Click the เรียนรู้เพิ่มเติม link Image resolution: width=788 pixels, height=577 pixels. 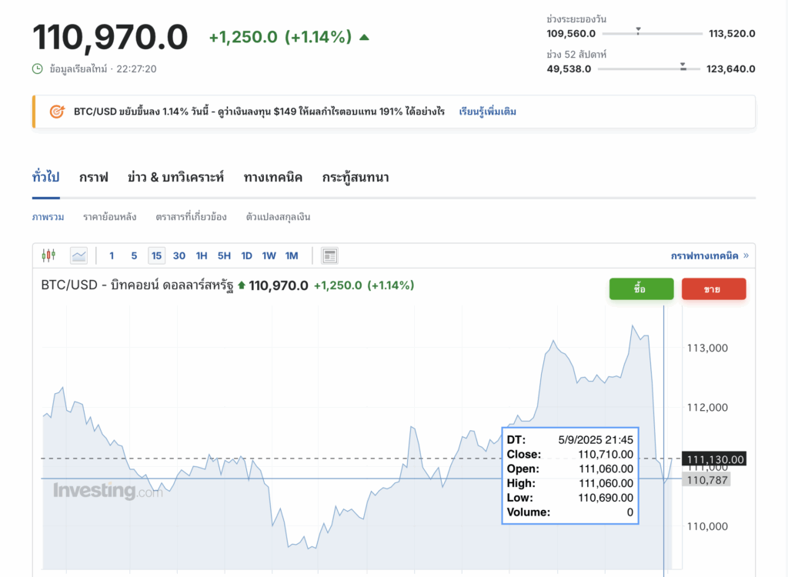[x=487, y=112]
